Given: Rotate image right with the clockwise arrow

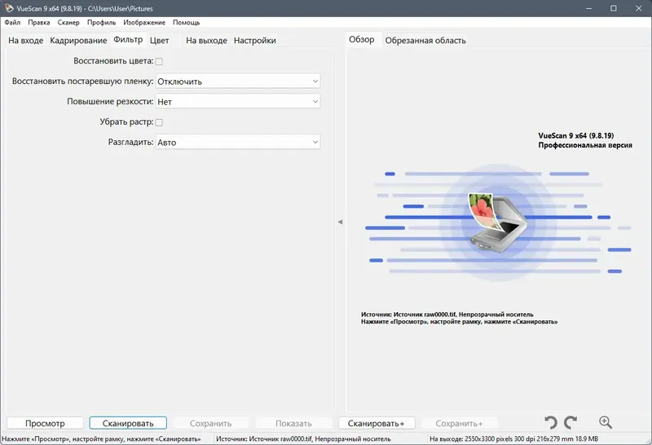Looking at the screenshot, I should [570, 422].
